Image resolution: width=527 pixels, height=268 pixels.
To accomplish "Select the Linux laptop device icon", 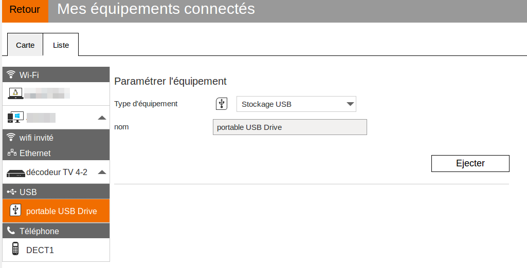I will (16, 93).
